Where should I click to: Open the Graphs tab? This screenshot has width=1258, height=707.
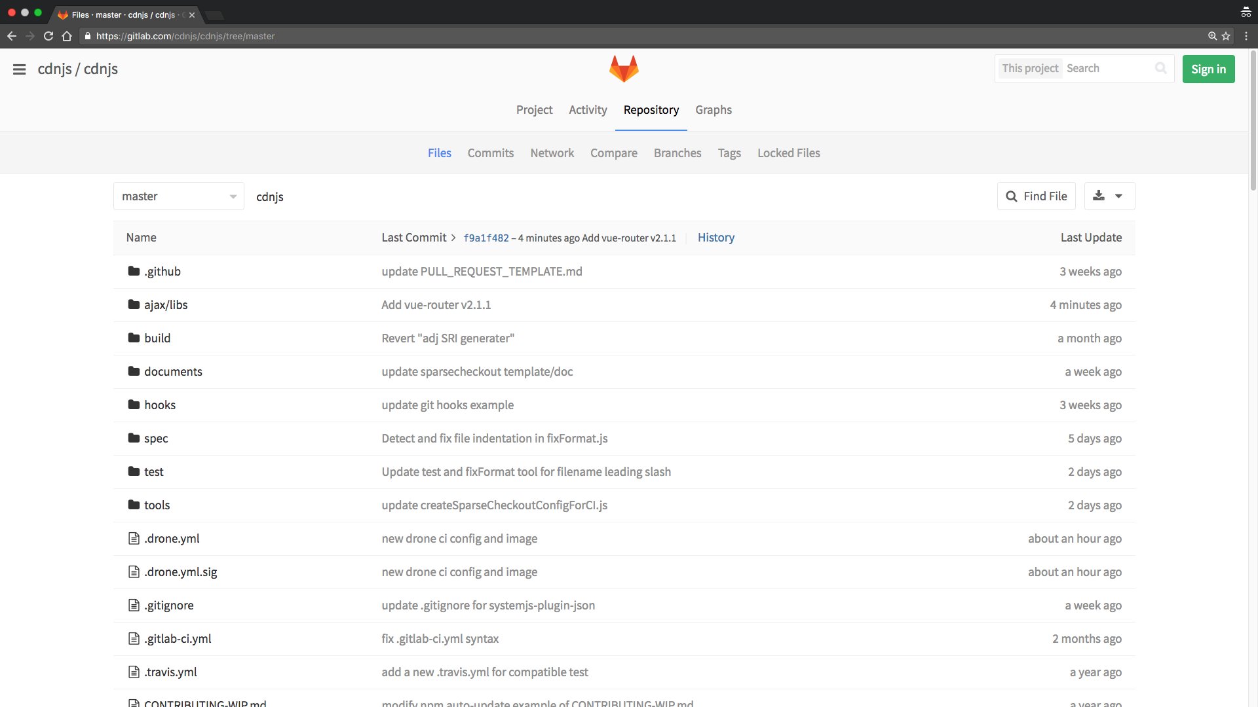tap(714, 110)
